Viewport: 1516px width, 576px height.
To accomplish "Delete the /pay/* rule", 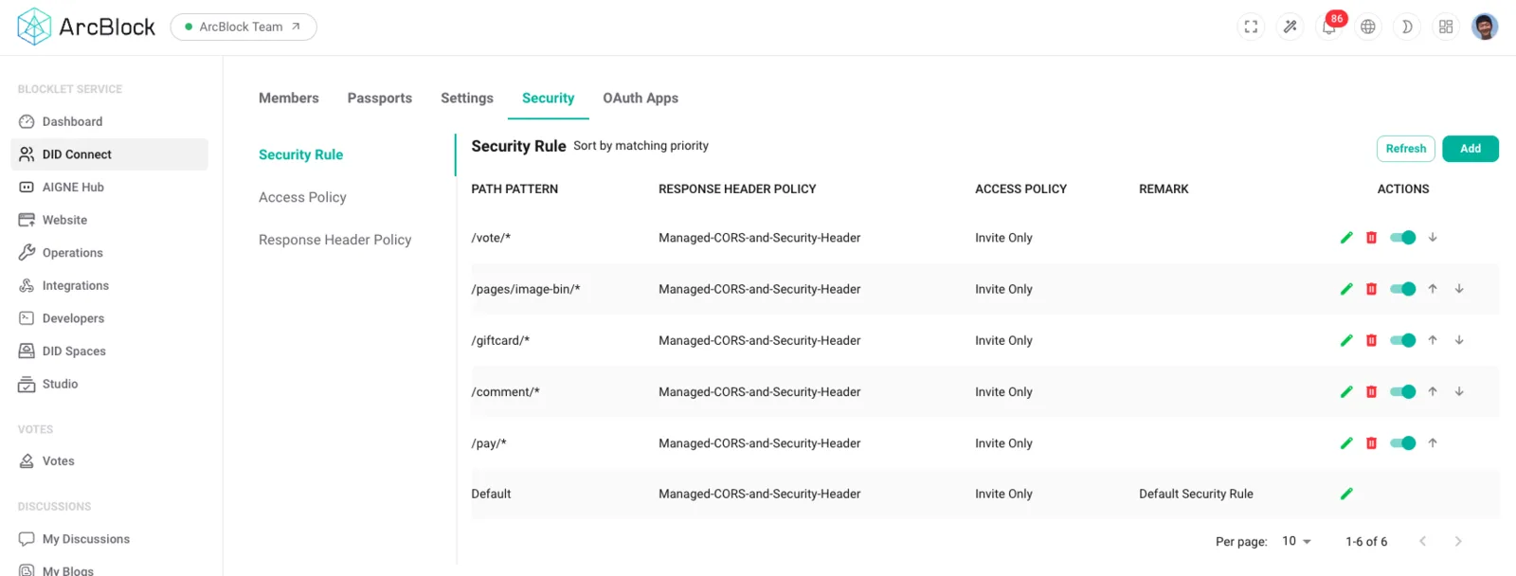I will coord(1371,442).
